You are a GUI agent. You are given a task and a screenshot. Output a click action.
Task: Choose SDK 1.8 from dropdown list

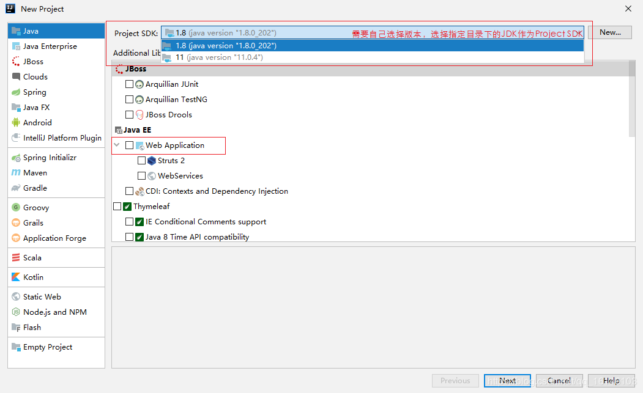coord(373,45)
